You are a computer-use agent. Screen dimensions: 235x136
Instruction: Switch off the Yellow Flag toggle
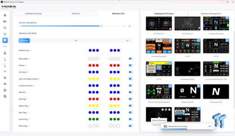(x=131, y=106)
